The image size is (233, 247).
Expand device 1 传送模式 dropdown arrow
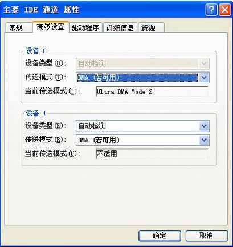(204, 140)
